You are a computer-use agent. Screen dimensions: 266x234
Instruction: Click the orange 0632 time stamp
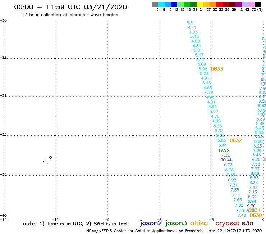point(235,140)
